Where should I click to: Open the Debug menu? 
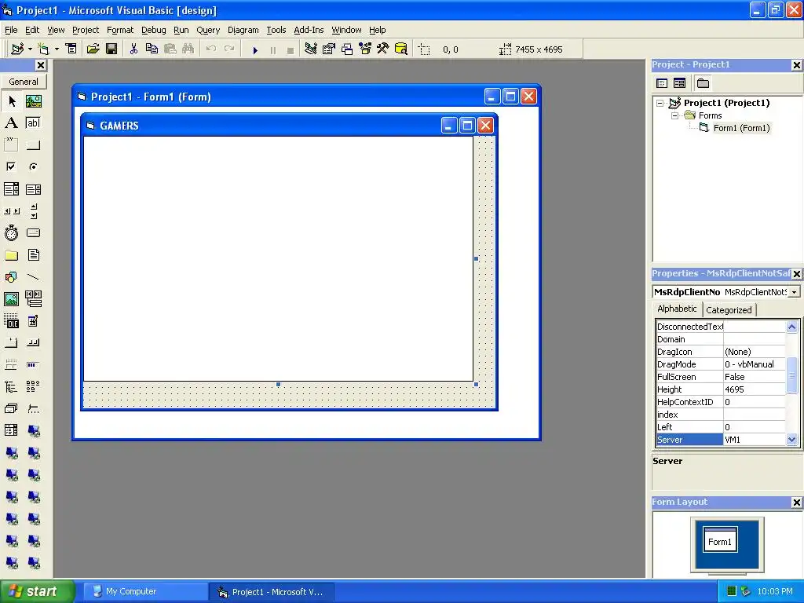pyautogui.click(x=153, y=31)
